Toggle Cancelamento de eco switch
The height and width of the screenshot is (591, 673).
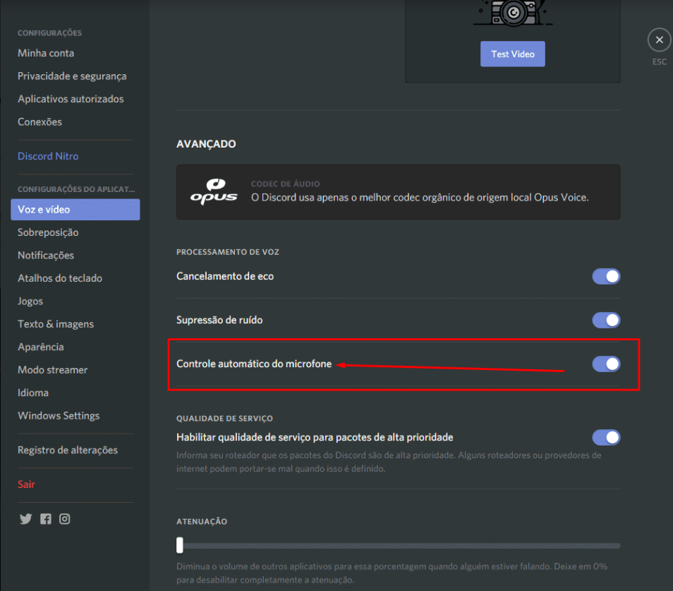click(x=606, y=276)
